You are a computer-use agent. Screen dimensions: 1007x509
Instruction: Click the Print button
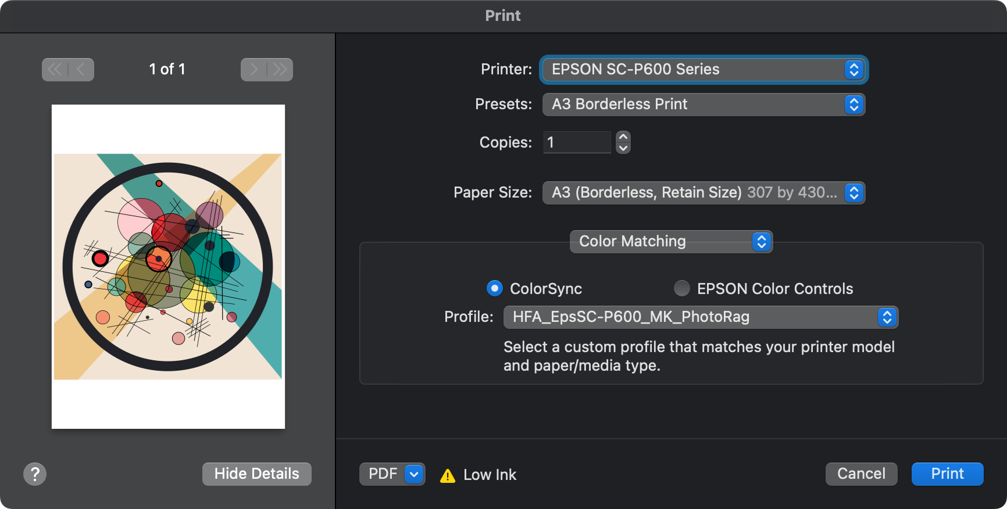coord(947,474)
